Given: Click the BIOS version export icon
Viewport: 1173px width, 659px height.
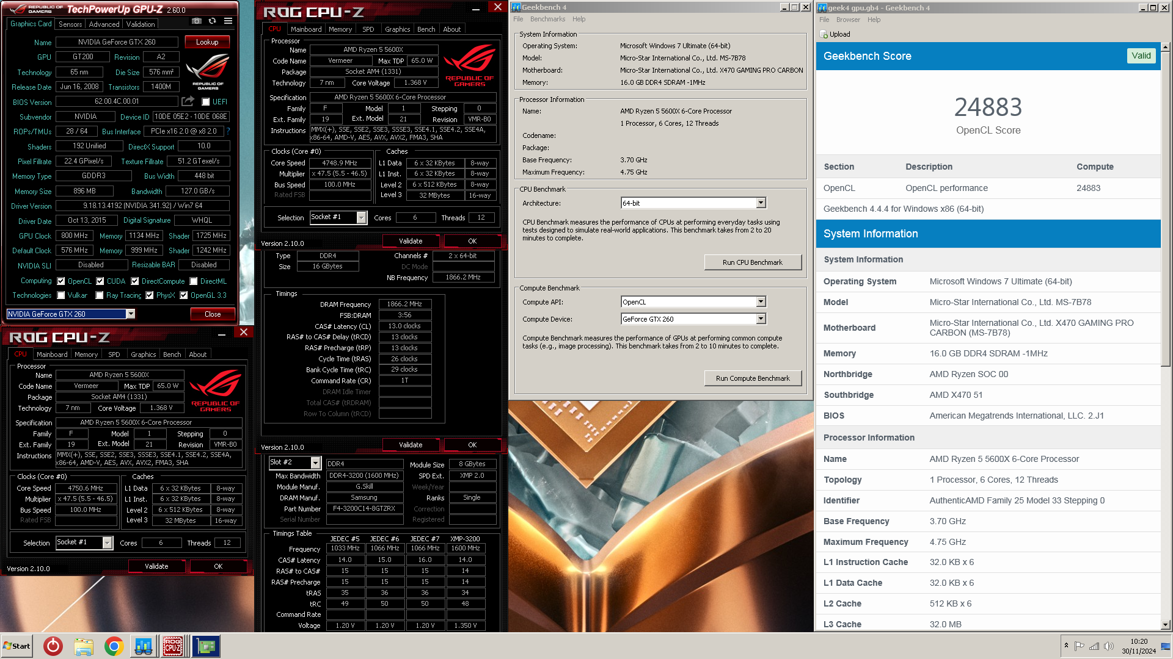Looking at the screenshot, I should coord(188,101).
